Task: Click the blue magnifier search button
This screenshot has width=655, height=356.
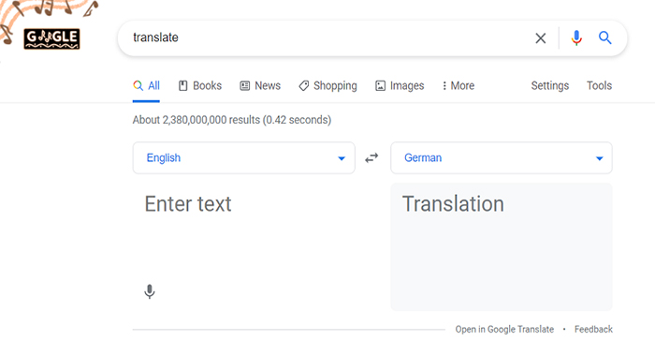Action: click(604, 37)
